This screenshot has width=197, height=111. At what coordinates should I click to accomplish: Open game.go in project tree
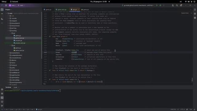(17, 36)
